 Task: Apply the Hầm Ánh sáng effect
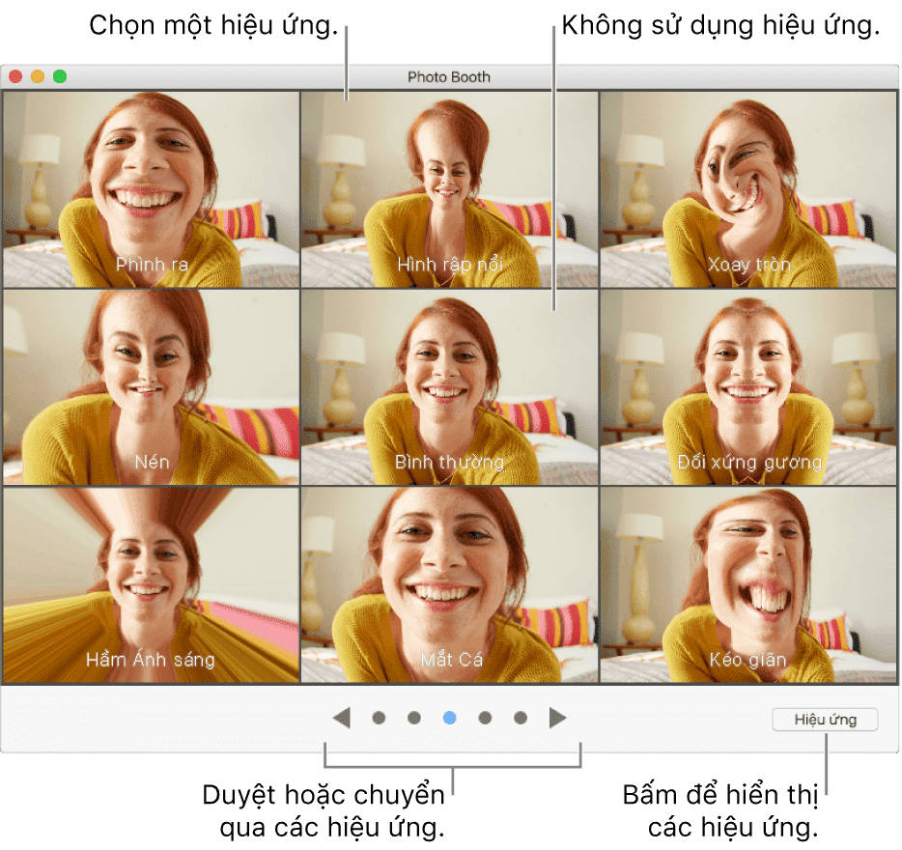point(150,585)
